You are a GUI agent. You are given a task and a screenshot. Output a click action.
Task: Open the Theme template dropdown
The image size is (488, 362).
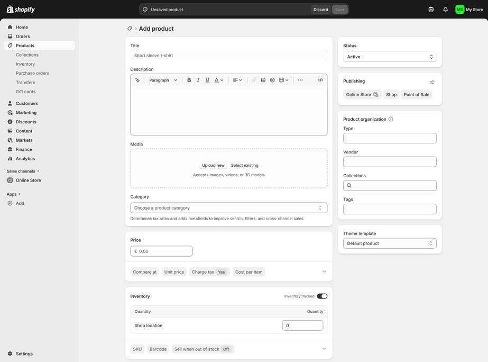[x=390, y=243]
